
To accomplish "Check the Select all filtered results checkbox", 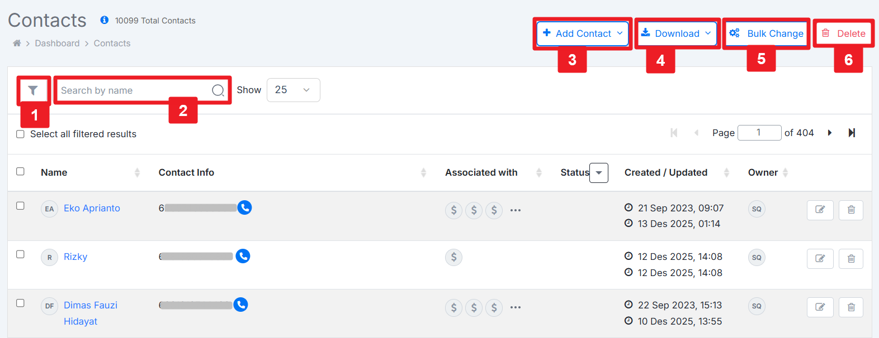I will (x=21, y=134).
